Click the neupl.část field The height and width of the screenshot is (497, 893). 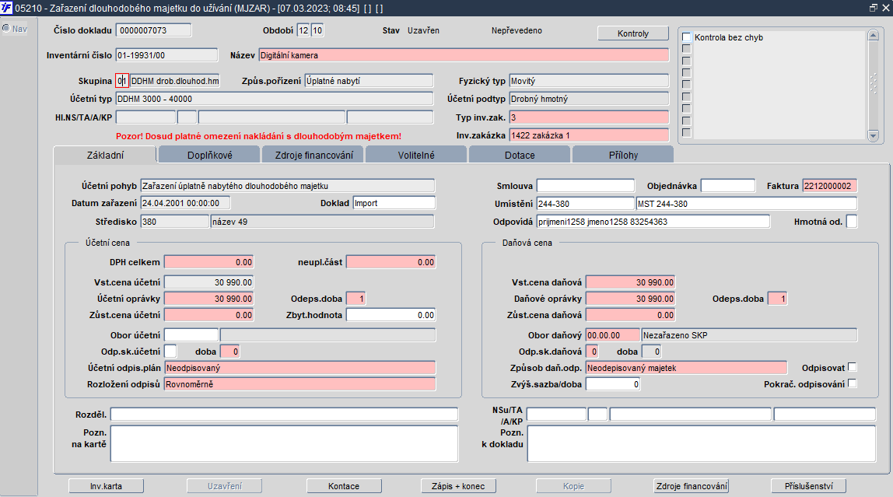click(x=390, y=262)
